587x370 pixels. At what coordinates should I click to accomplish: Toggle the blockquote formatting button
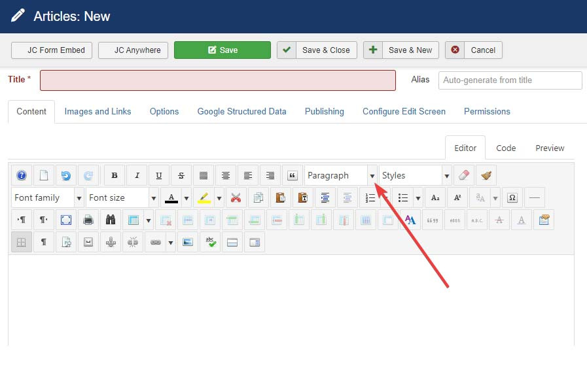click(x=293, y=175)
